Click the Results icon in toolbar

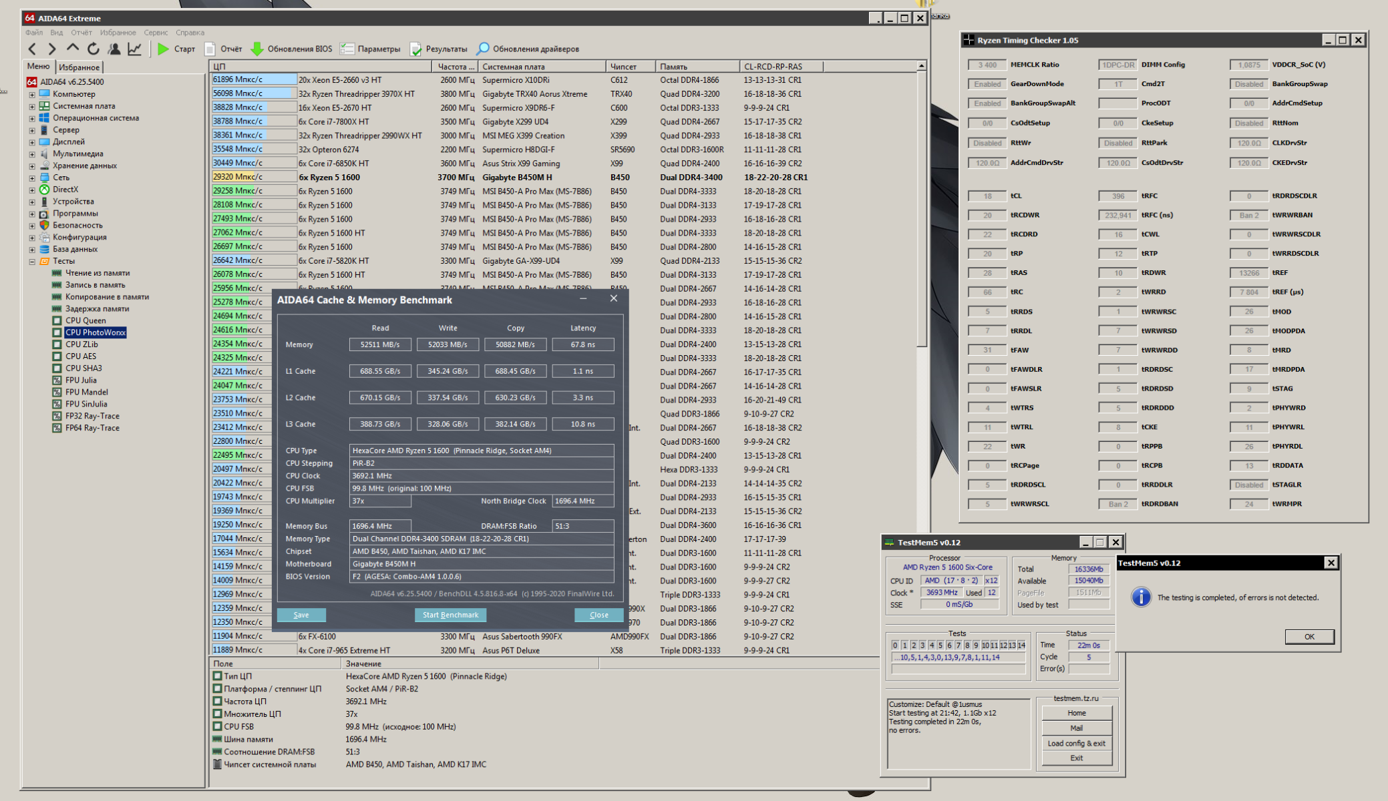[x=415, y=49]
